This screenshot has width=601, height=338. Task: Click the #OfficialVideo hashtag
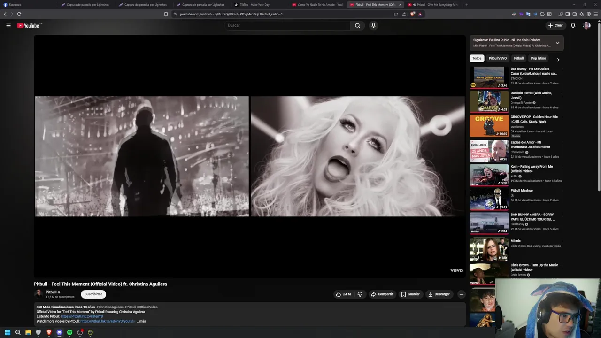[x=147, y=307]
